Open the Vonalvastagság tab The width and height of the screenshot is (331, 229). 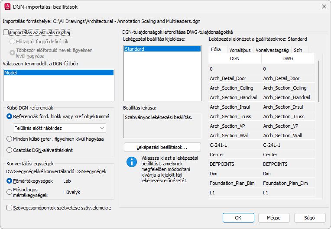point(273,50)
